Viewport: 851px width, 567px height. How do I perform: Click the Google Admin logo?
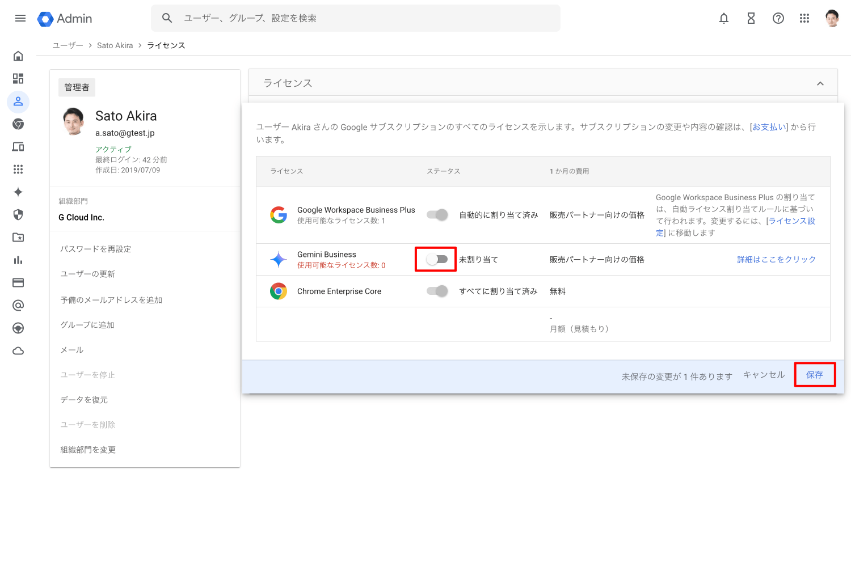tap(64, 19)
